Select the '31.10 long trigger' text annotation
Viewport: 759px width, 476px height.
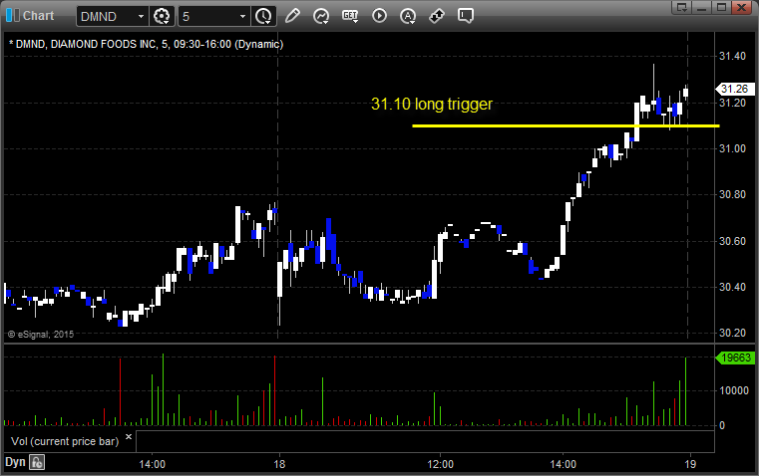pyautogui.click(x=432, y=104)
